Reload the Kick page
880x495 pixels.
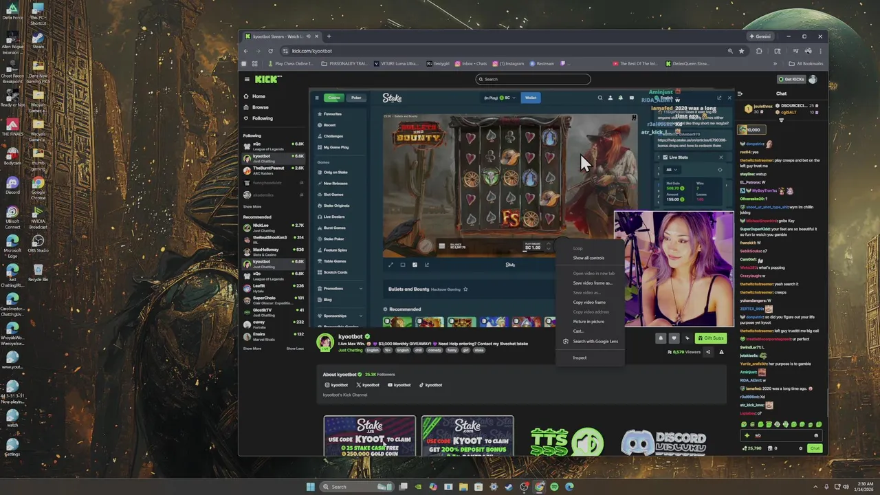[x=270, y=51]
